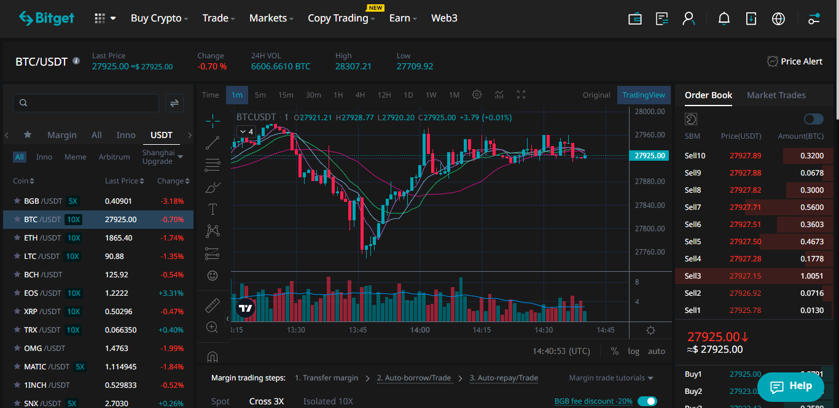
Task: Select the horizontal lines Fib tool
Action: (x=213, y=164)
